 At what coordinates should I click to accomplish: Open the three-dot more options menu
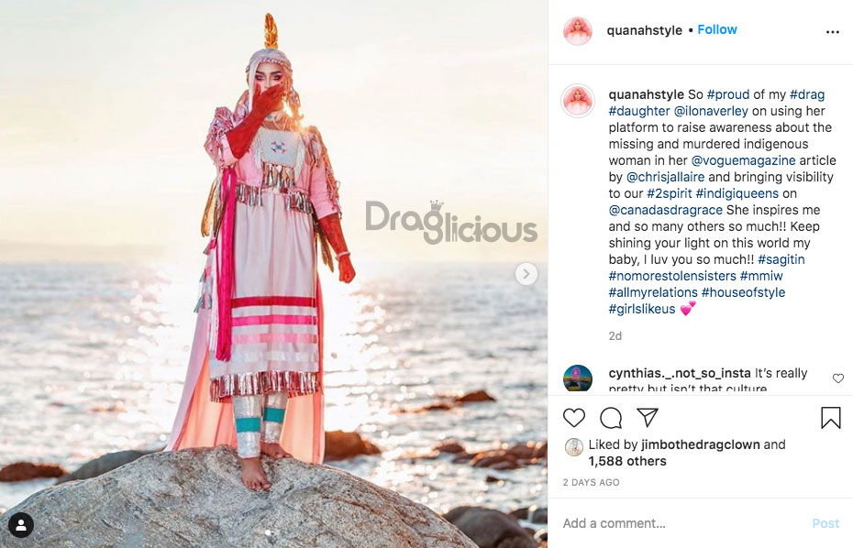[x=832, y=32]
